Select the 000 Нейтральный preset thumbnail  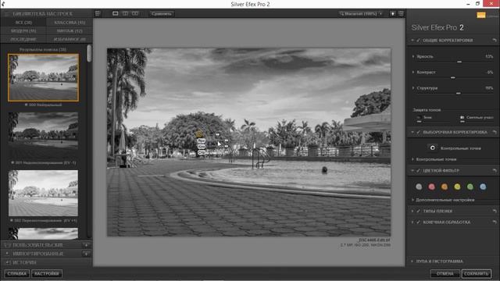pos(44,77)
